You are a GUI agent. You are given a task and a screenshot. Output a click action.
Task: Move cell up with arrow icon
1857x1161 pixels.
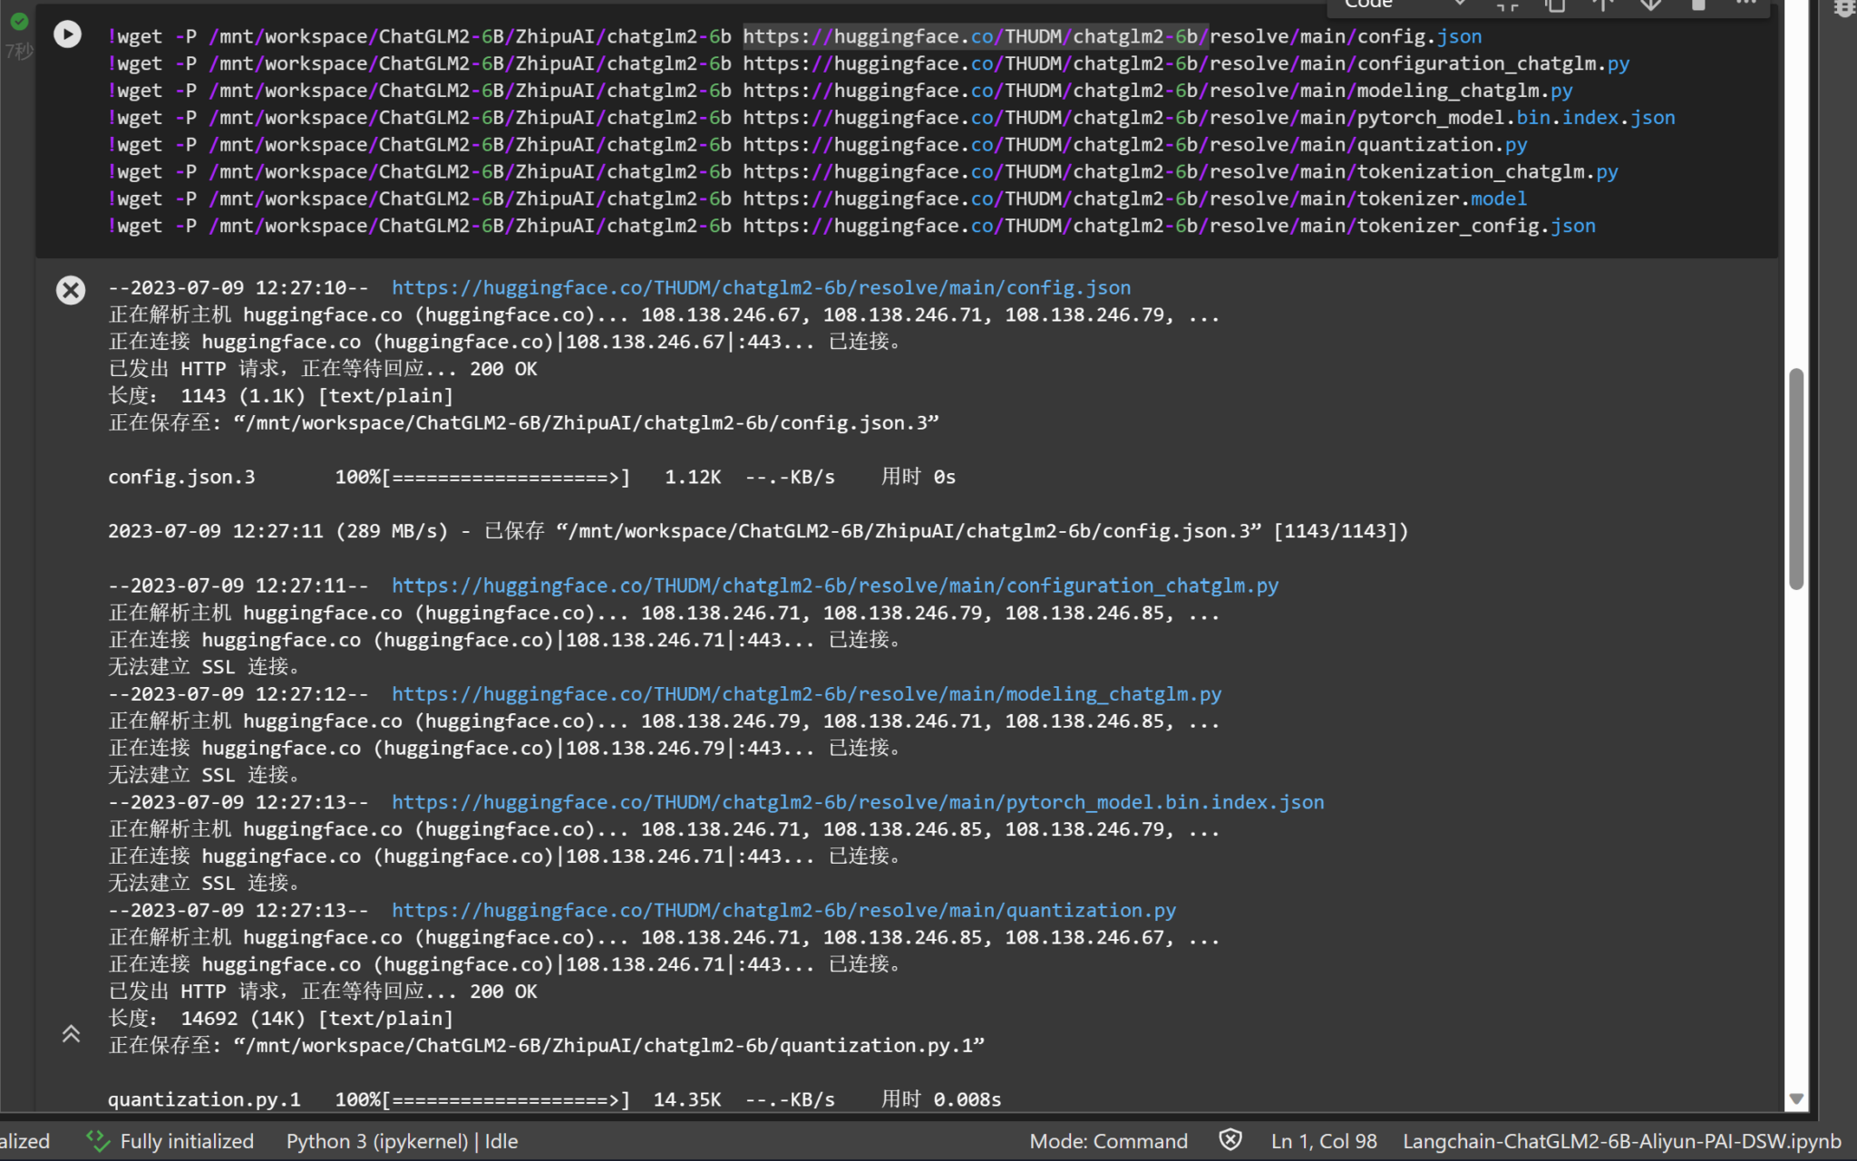pos(1602,5)
